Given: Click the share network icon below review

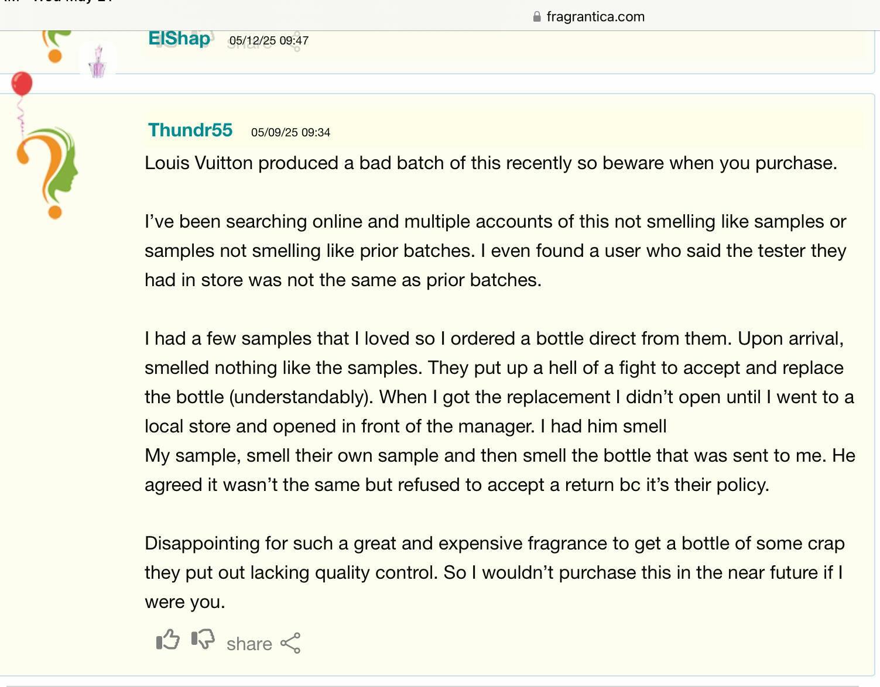Looking at the screenshot, I should pyautogui.click(x=290, y=643).
